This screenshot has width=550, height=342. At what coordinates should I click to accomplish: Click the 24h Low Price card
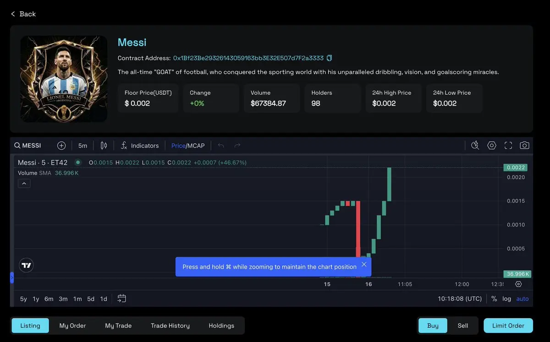pyautogui.click(x=454, y=98)
